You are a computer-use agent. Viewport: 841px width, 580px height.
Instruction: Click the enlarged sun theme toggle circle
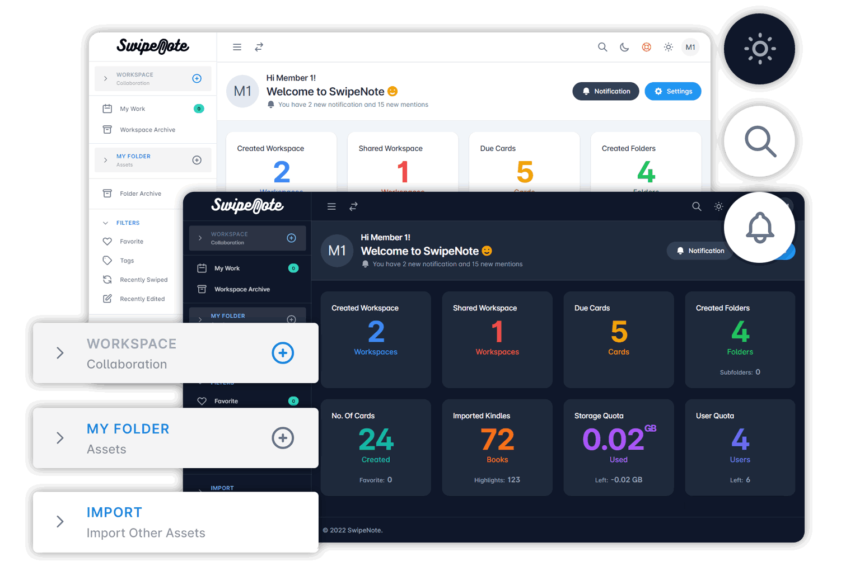point(760,49)
